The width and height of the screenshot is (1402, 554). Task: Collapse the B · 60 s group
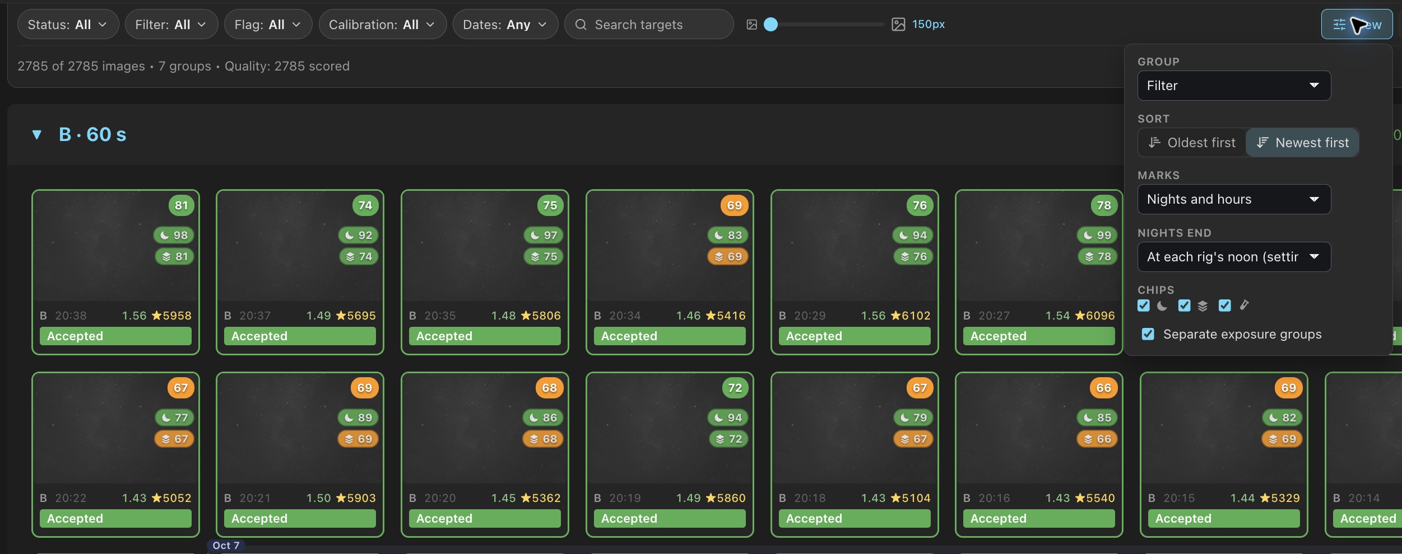click(37, 134)
